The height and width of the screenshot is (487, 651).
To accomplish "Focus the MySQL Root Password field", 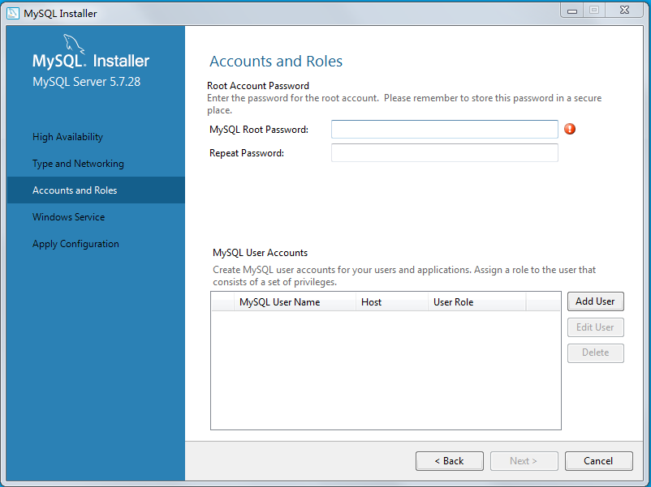I will [444, 130].
